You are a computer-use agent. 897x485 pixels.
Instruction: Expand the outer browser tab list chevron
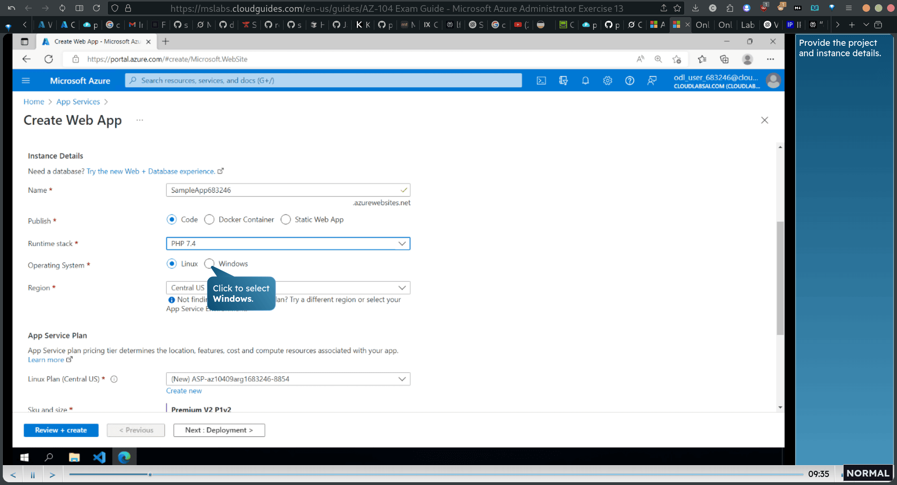pos(866,25)
